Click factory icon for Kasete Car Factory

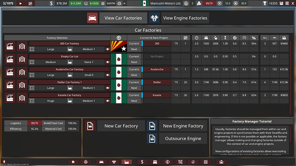(x=10, y=98)
